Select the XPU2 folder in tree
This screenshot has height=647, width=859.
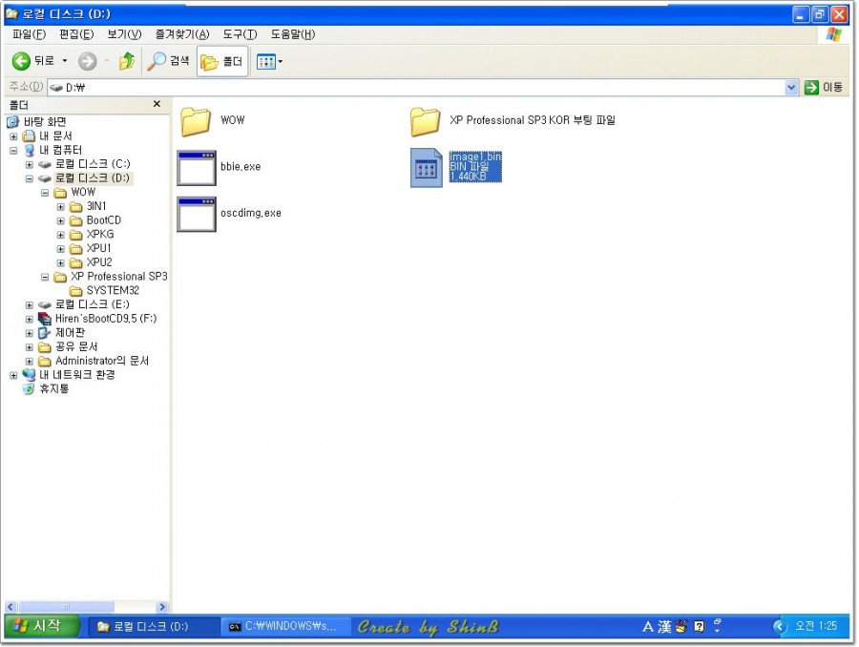click(x=98, y=261)
